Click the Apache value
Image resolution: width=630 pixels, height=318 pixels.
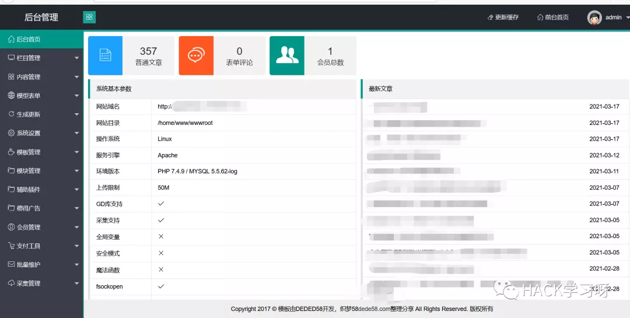167,155
